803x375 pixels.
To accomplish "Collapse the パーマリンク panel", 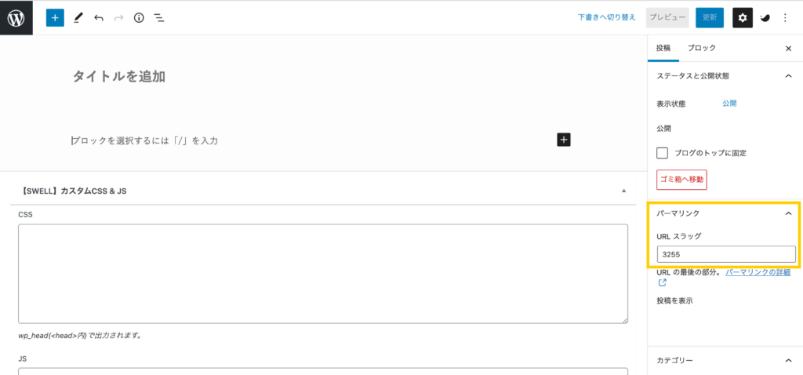I will 788,213.
